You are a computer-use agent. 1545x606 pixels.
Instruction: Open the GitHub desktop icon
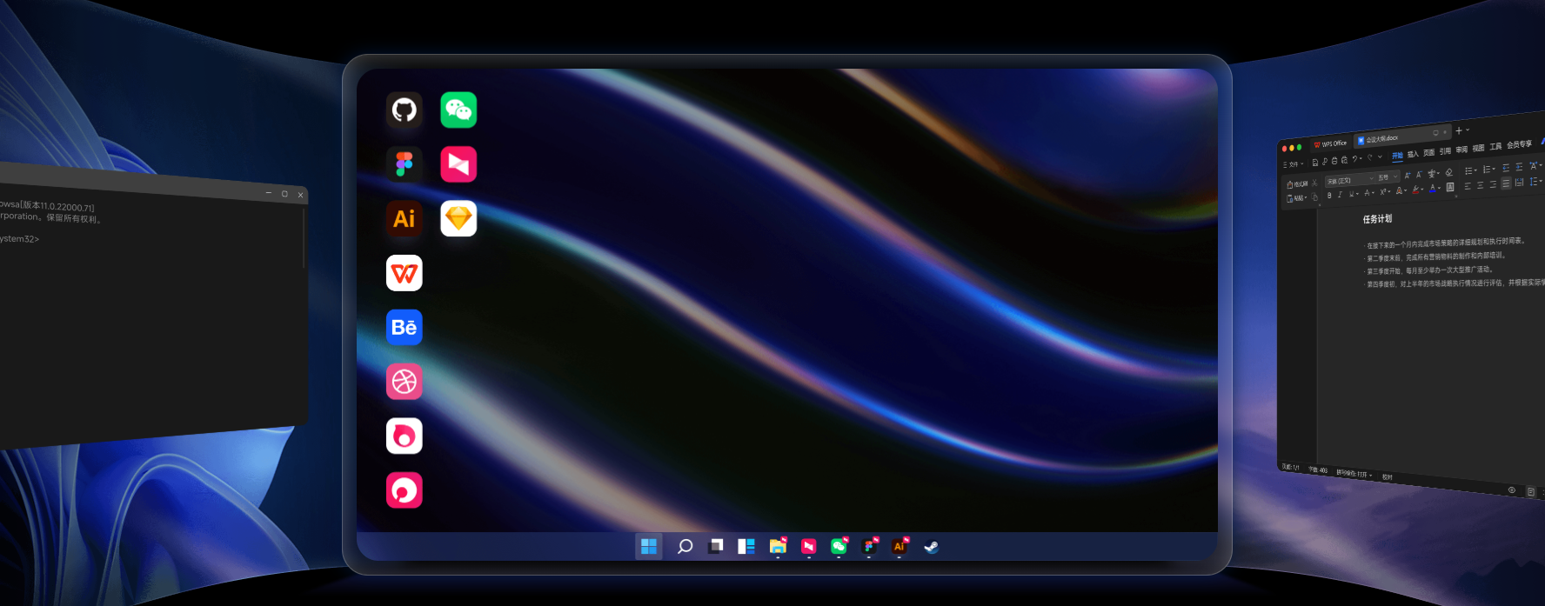(404, 110)
